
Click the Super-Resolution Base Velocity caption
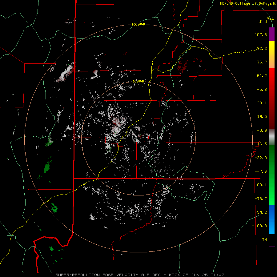click(140, 275)
